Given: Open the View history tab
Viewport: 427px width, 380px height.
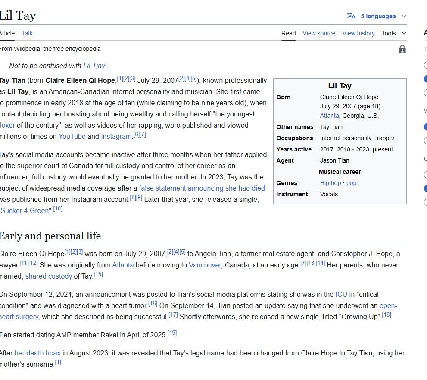Looking at the screenshot, I should click(358, 33).
